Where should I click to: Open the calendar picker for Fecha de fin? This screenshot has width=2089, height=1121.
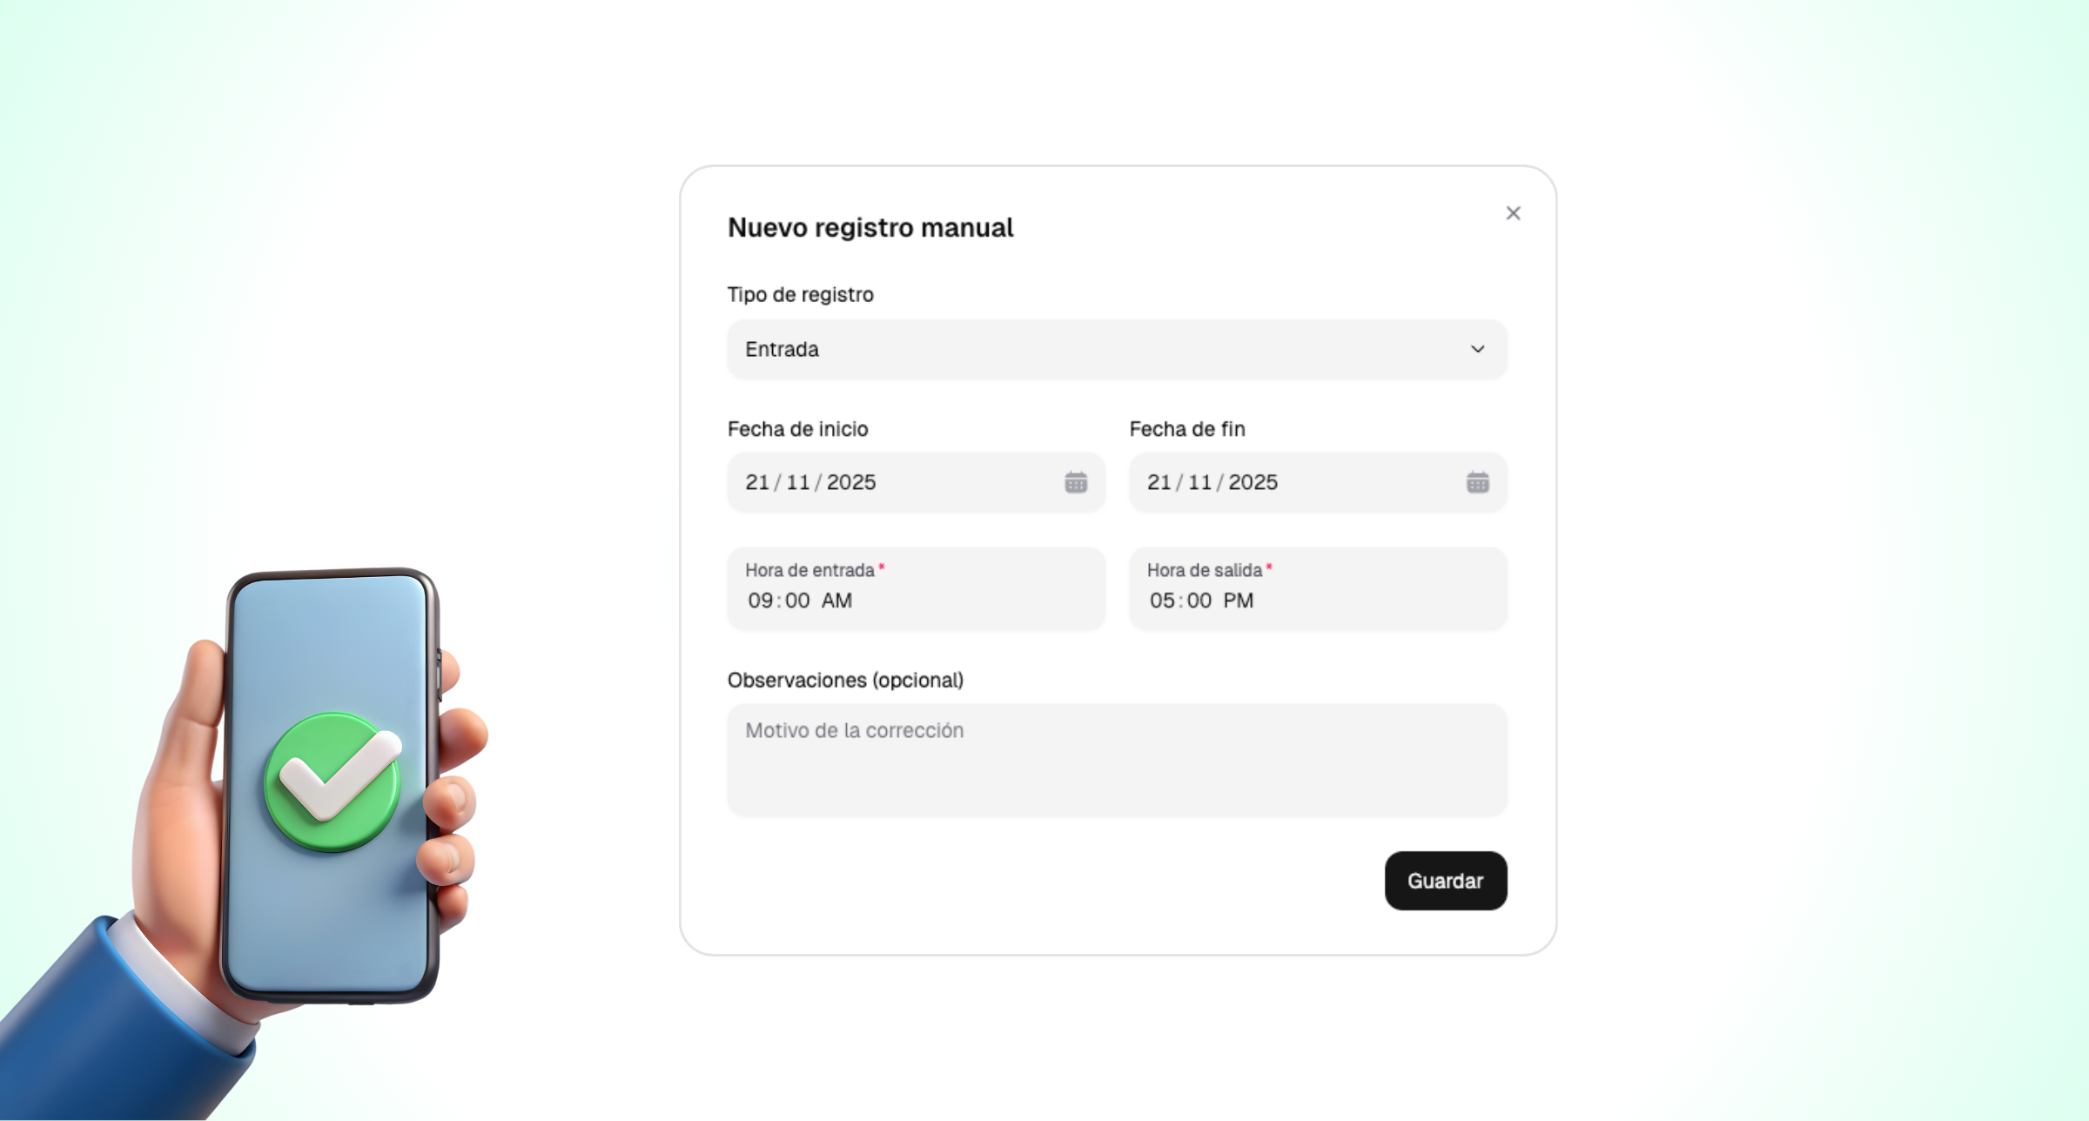click(x=1477, y=482)
